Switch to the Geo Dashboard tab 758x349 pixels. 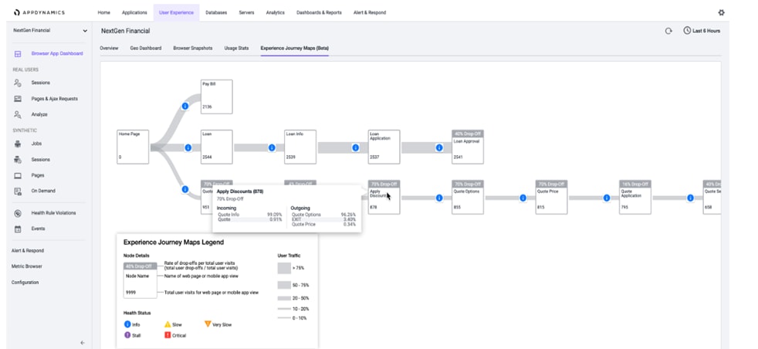pos(146,49)
